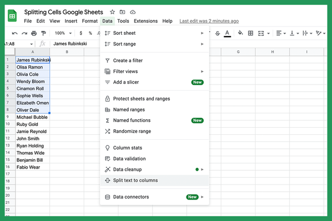Select the paint format tool
This screenshot has height=221, width=332.
[43, 33]
